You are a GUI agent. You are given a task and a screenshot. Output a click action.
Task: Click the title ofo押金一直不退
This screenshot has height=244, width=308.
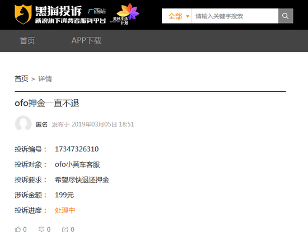[x=47, y=103]
